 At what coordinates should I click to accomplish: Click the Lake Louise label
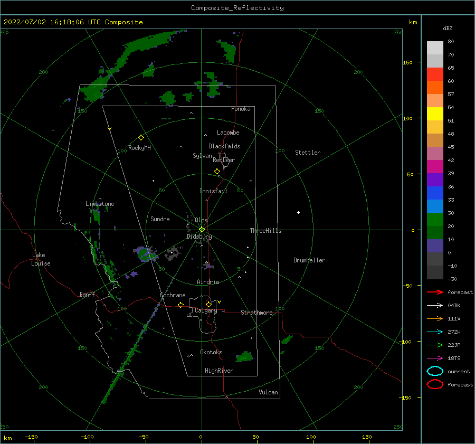tap(41, 259)
